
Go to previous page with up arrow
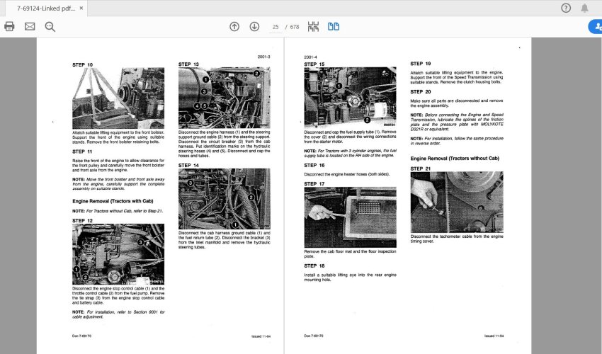pyautogui.click(x=234, y=27)
